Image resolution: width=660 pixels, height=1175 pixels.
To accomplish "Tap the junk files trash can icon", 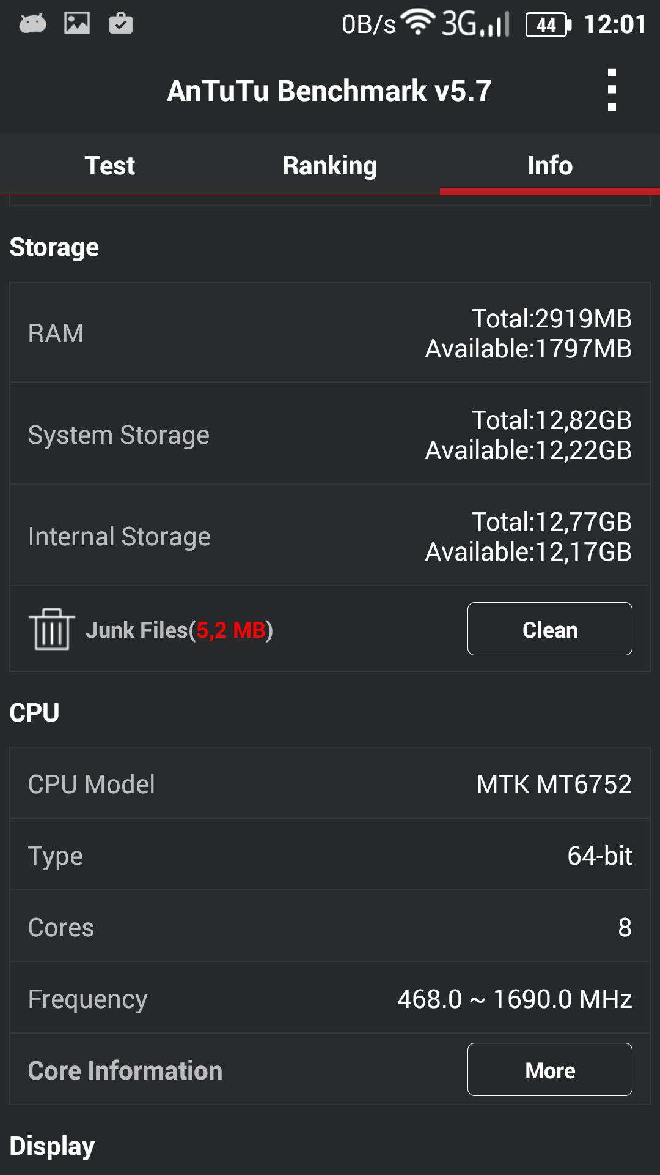I will [x=52, y=629].
